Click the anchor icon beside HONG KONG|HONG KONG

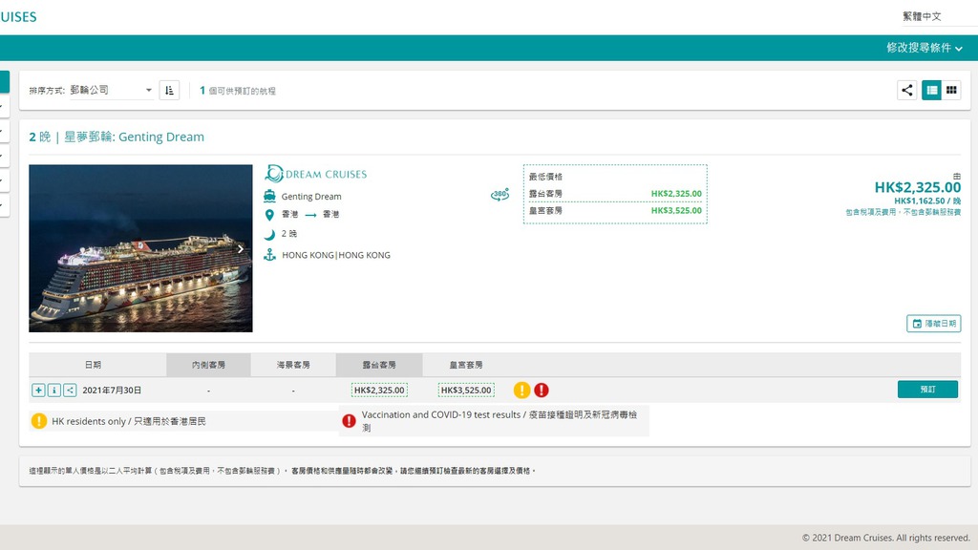pos(269,255)
